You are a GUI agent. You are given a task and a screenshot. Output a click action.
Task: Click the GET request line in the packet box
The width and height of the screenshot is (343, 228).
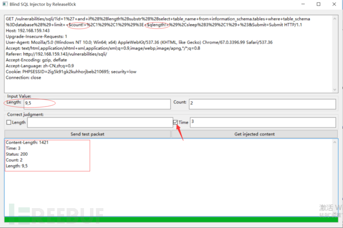(x=158, y=22)
